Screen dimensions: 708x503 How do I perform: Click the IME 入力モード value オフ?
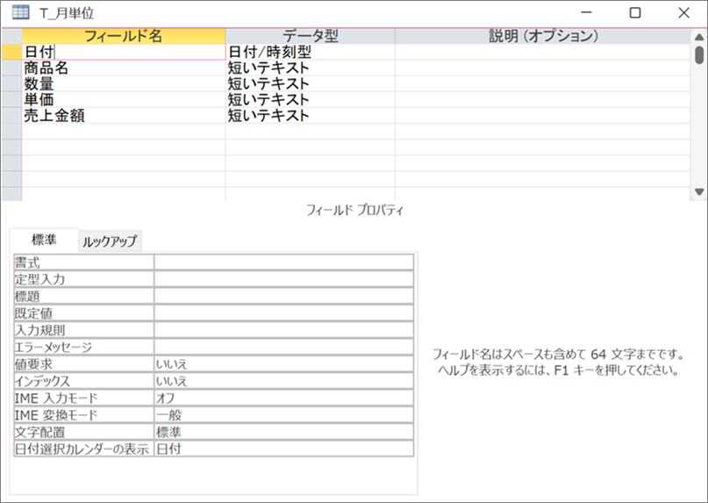point(284,398)
